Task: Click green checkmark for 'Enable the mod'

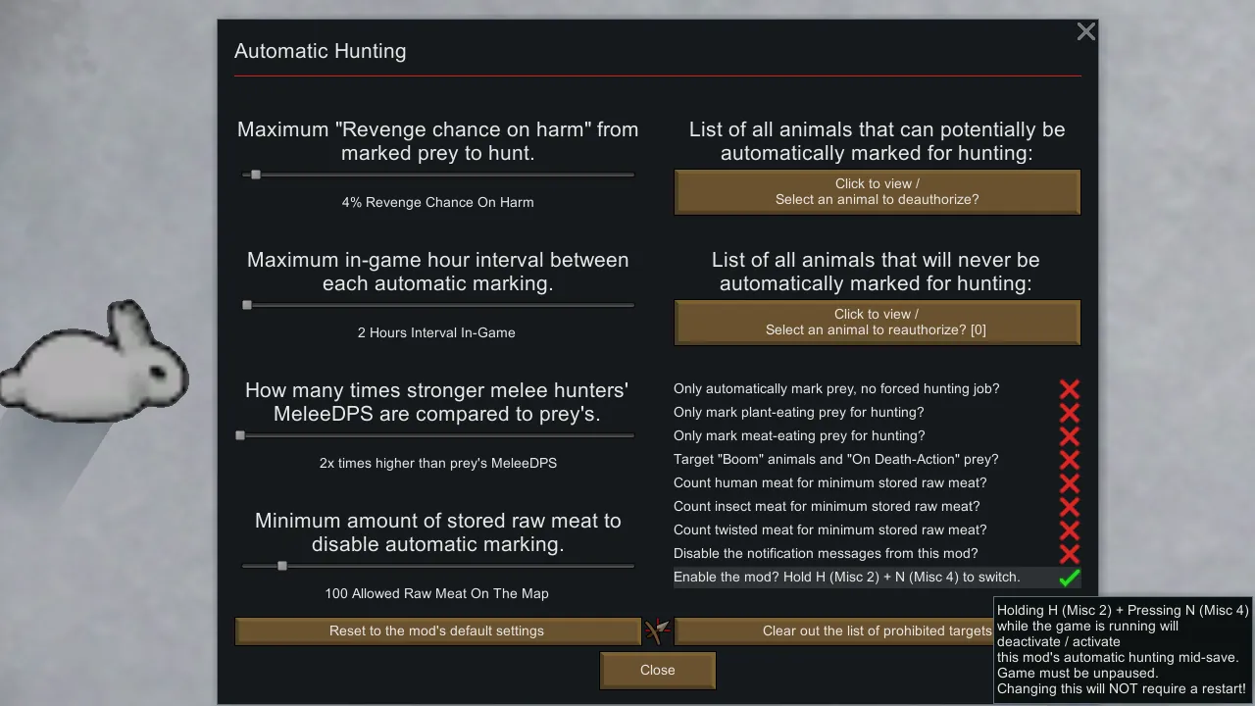Action: point(1069,578)
